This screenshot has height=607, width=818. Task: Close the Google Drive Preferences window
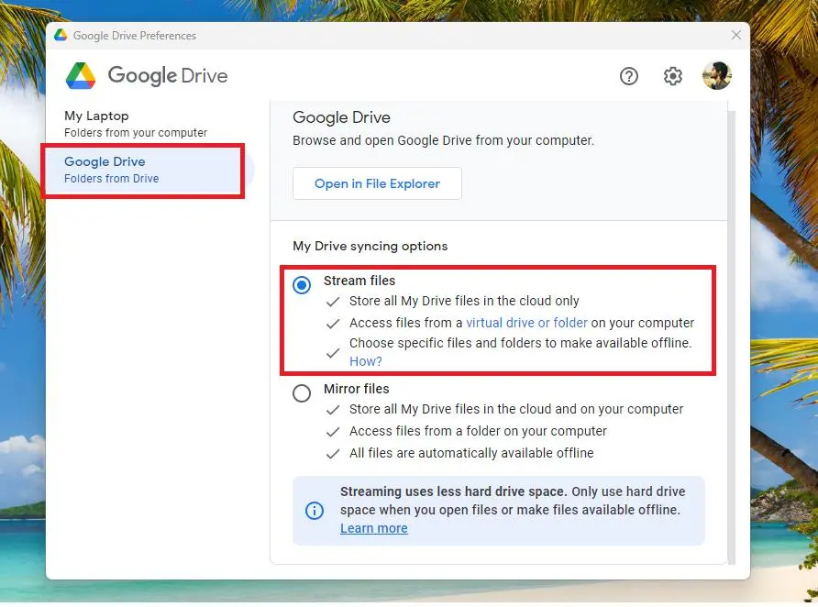(736, 35)
